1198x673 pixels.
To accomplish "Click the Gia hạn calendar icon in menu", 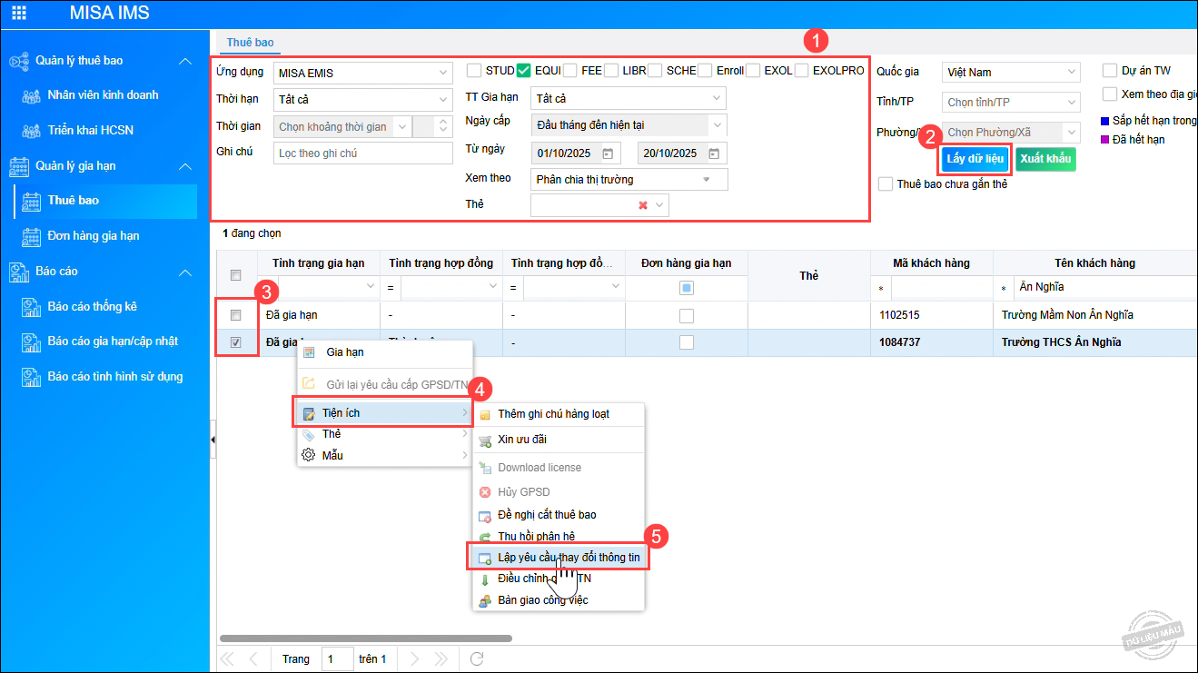I will 309,352.
